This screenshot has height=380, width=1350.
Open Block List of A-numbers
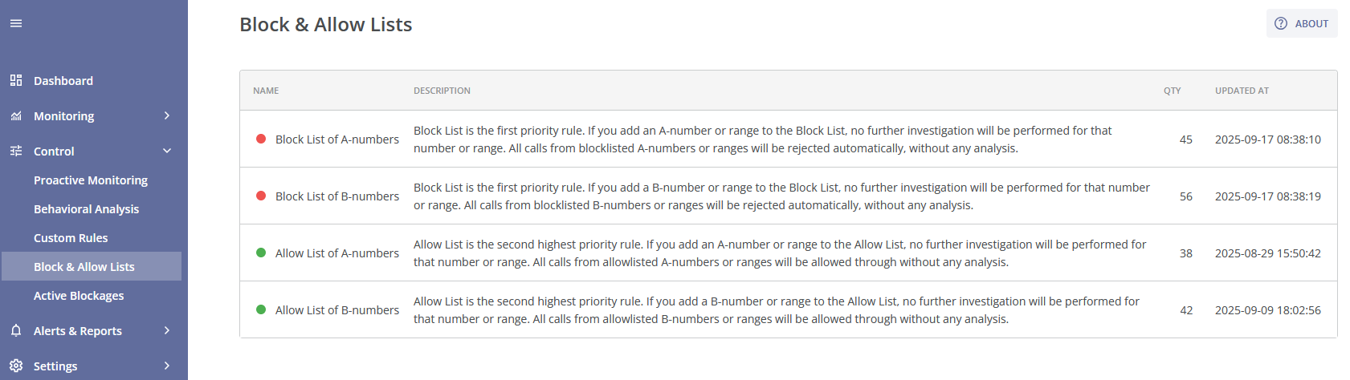(336, 139)
